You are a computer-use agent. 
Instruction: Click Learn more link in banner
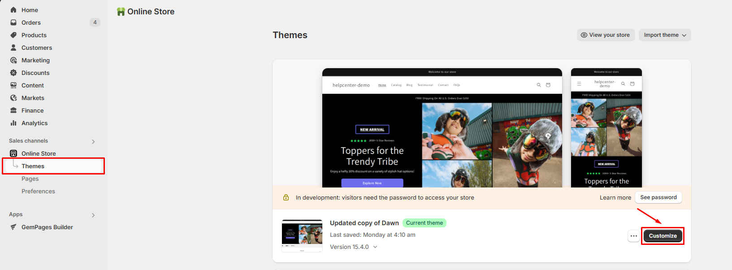(x=615, y=197)
